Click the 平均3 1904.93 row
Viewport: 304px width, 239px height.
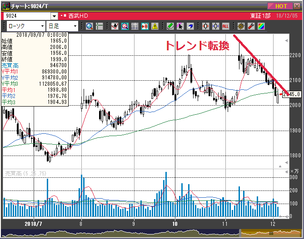(35, 102)
